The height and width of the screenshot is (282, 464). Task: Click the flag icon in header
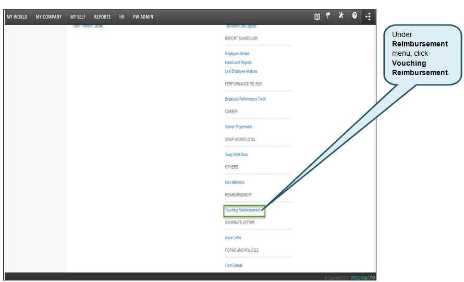[328, 16]
